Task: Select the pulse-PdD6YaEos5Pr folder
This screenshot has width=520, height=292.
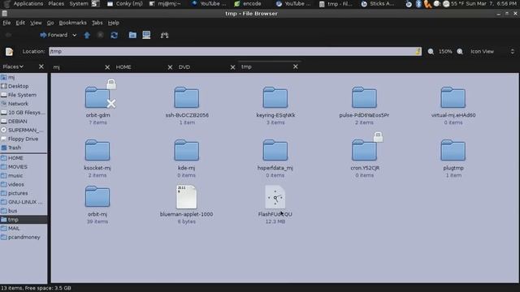Action: 364,98
